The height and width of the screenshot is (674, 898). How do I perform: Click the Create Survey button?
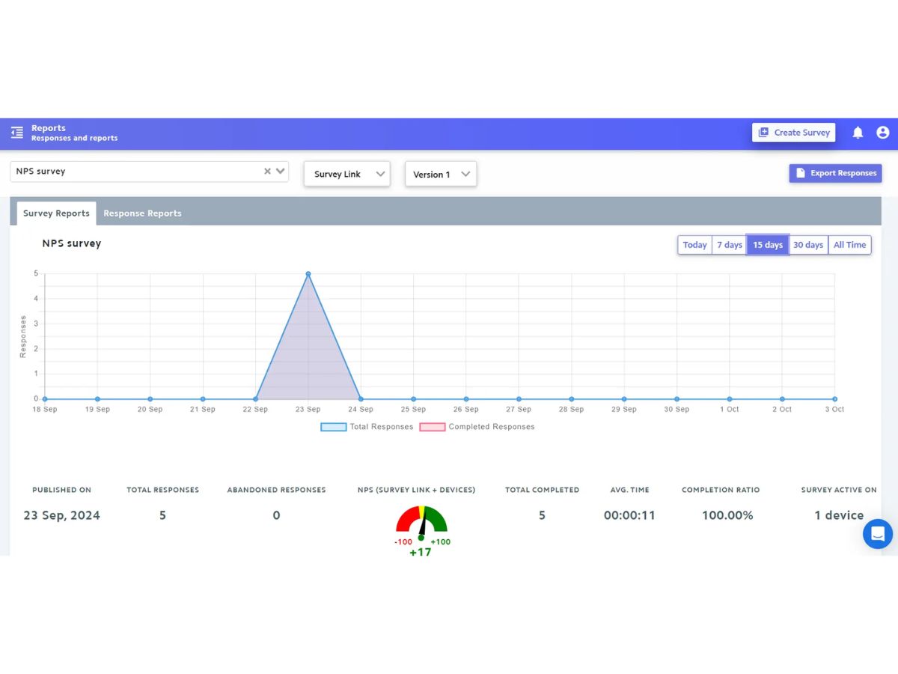(x=794, y=133)
